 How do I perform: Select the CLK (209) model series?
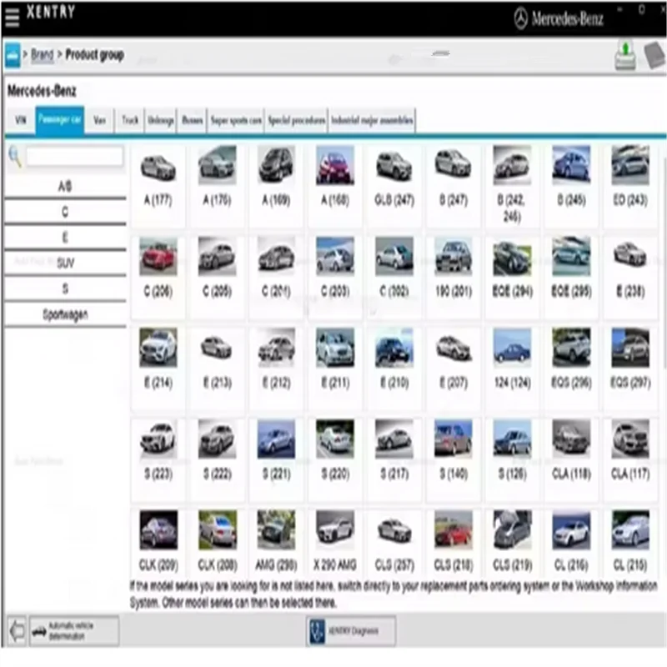pyautogui.click(x=158, y=543)
